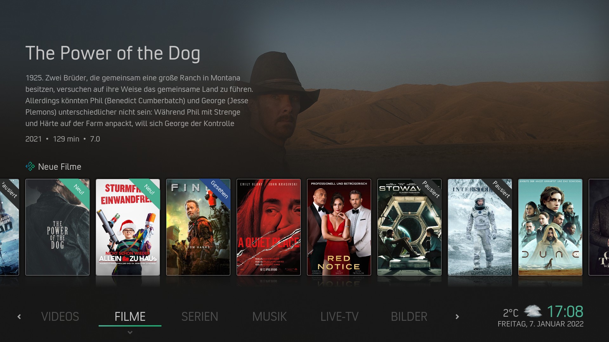Open the LIVE-TV section
This screenshot has height=342, width=609.
[339, 317]
